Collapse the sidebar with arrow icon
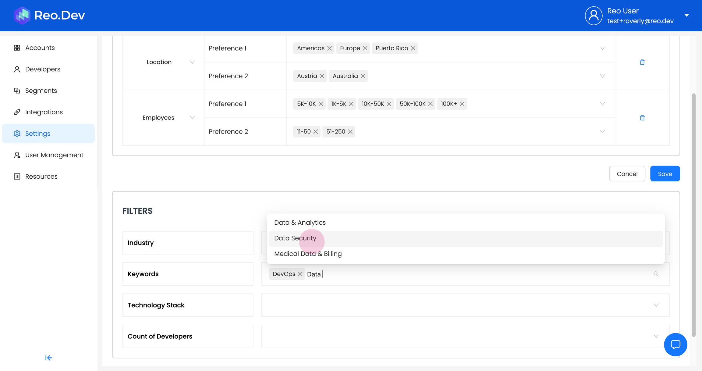Screen dimensions: 702x371 (x=48, y=358)
